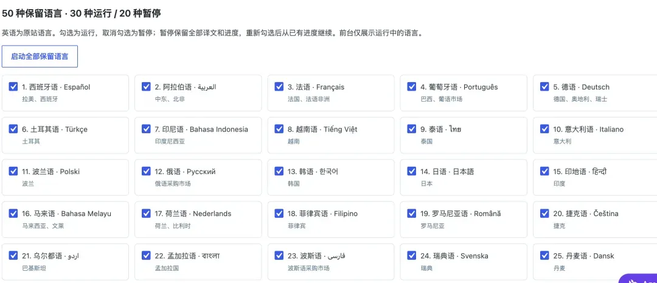Uncheck the 西班牙语 Español checkbox

(x=13, y=87)
